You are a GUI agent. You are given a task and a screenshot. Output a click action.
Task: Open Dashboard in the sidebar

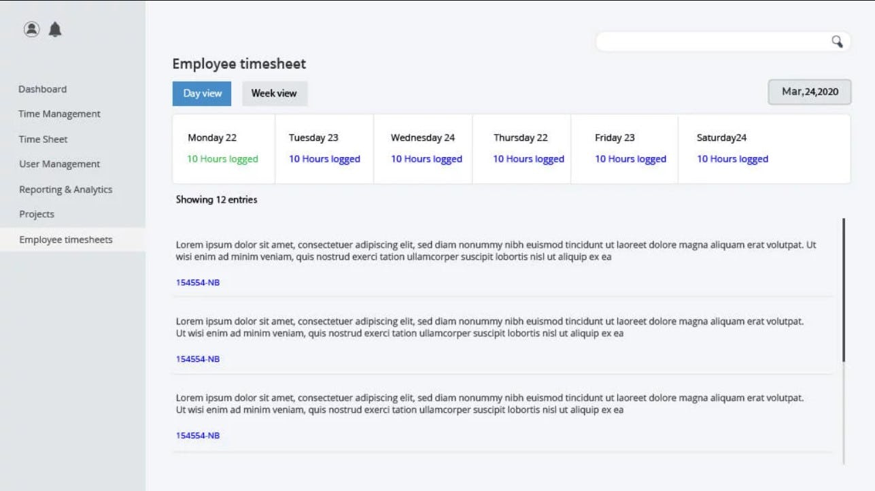click(42, 89)
